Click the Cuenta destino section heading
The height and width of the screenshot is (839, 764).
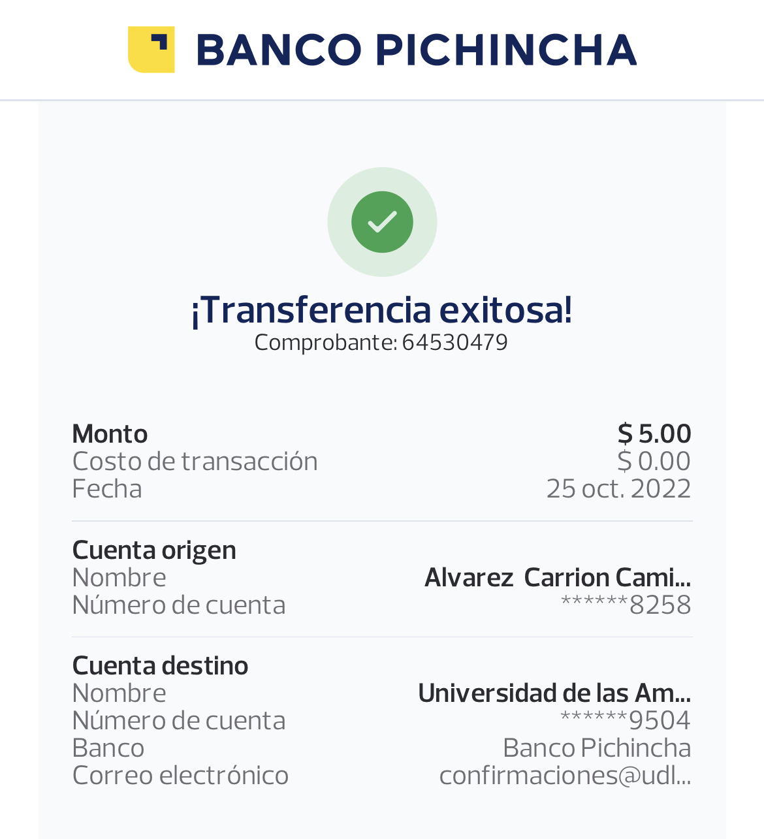[x=160, y=666]
